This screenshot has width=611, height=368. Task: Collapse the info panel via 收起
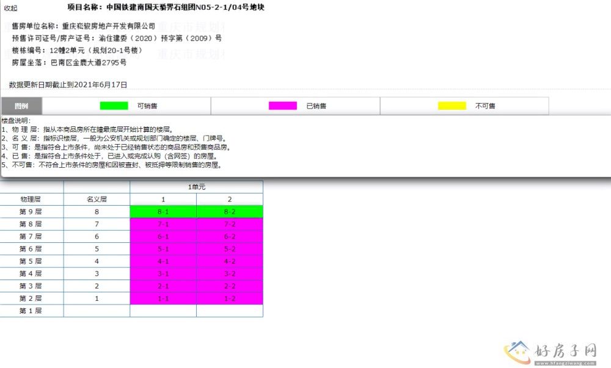pos(10,8)
